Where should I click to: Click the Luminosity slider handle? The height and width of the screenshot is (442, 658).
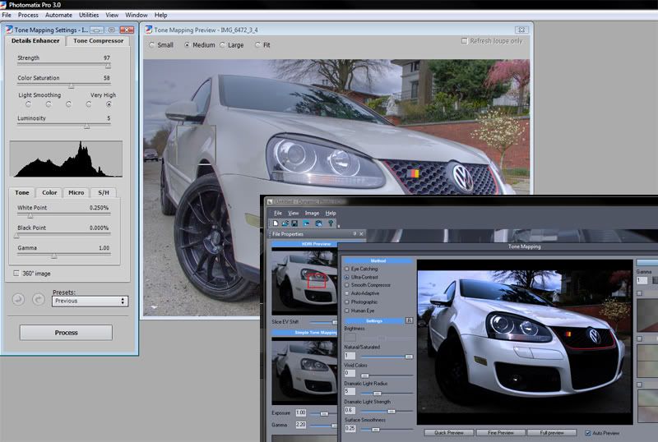[87, 126]
